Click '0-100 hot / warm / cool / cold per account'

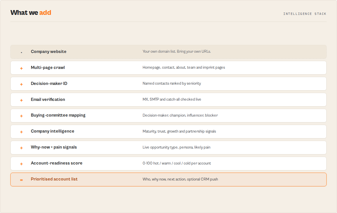pyautogui.click(x=177, y=163)
